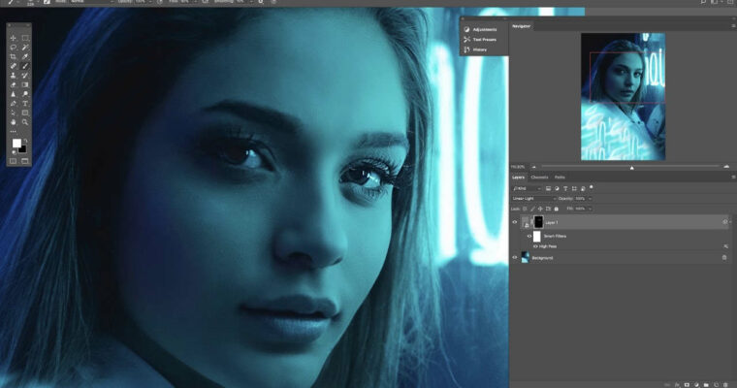Select the History Brush tool
737x388 pixels.
pyautogui.click(x=25, y=76)
